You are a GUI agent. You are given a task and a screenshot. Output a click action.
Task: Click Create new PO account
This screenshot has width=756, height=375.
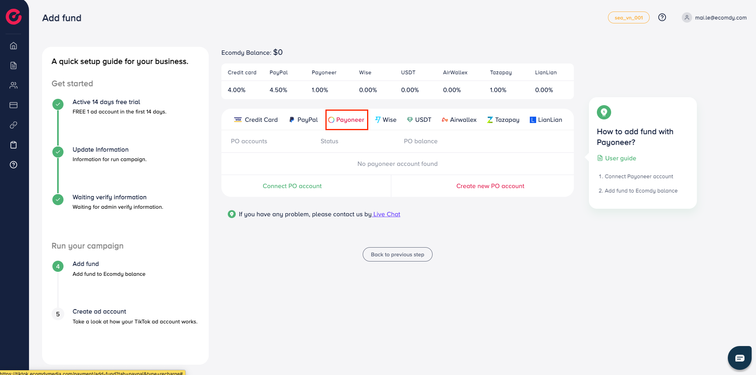pos(490,186)
